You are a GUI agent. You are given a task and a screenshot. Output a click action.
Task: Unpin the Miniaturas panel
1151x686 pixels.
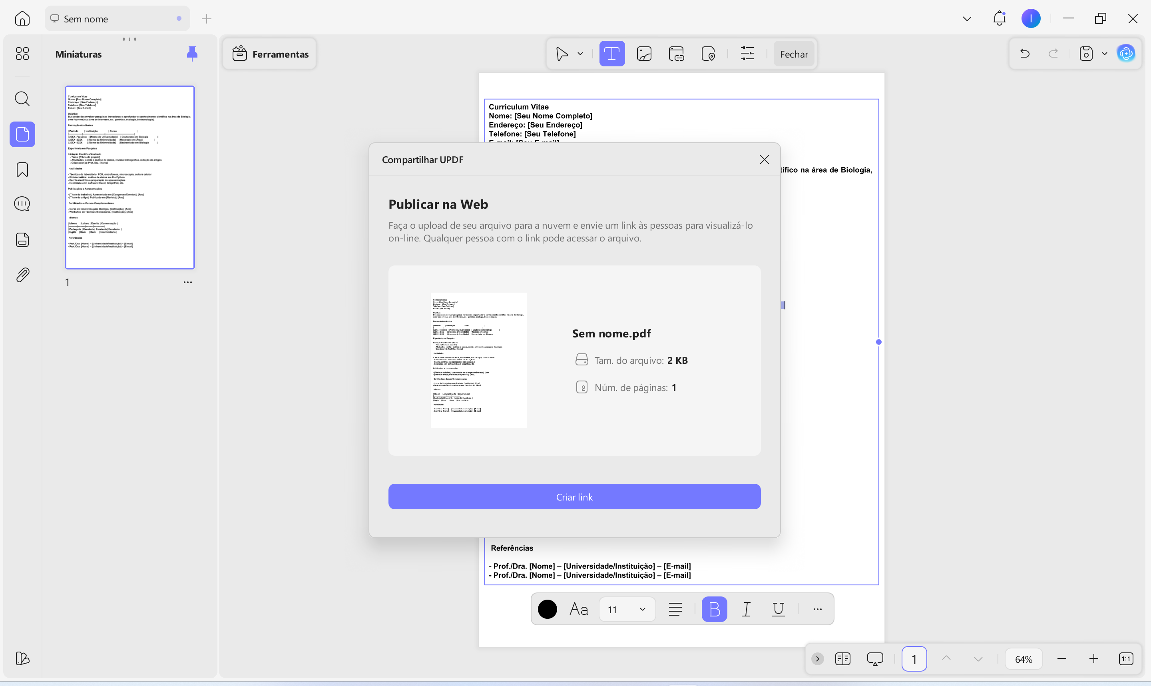coord(192,54)
